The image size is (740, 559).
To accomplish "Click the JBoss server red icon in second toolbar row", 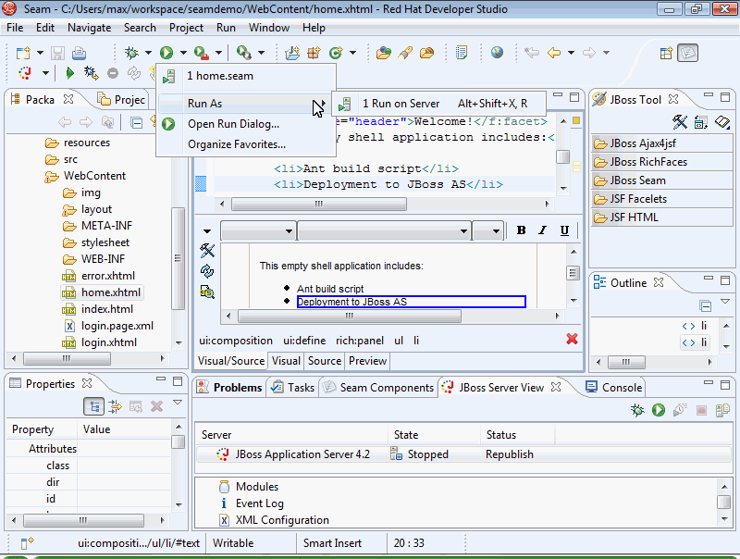I will pos(25,73).
